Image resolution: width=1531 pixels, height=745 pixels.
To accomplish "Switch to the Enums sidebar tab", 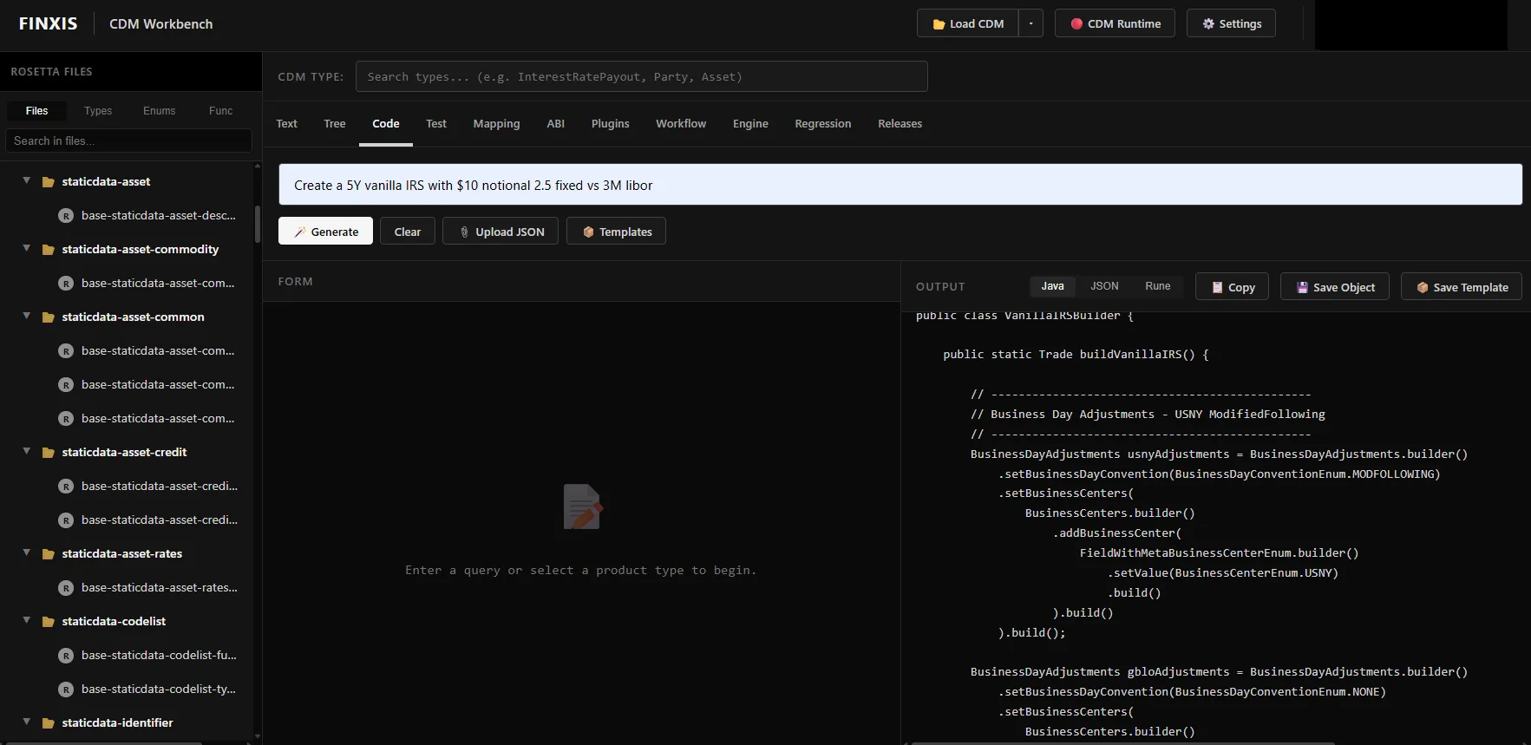I will coord(159,111).
